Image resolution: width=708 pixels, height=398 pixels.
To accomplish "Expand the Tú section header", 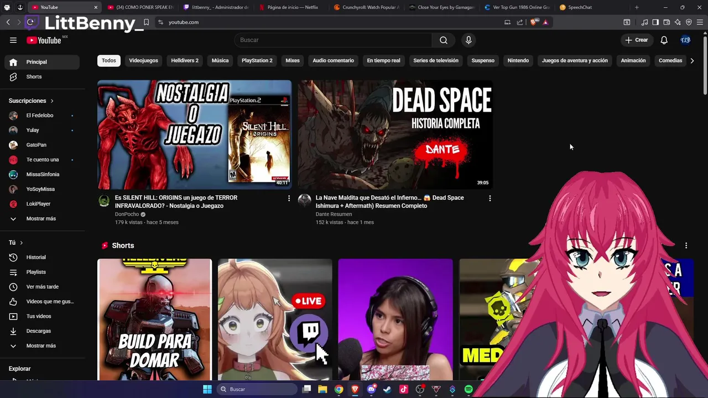I will [16, 243].
